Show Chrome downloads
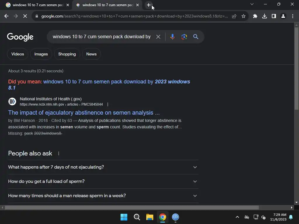 coord(265,16)
